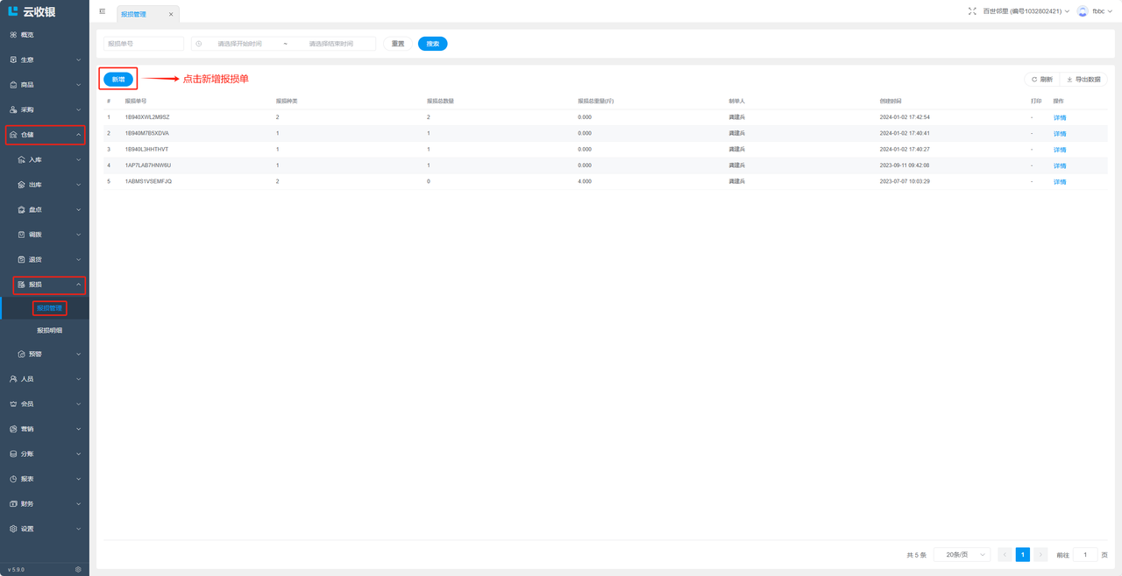
Task: Click 导出数据 export data button
Action: 1083,80
